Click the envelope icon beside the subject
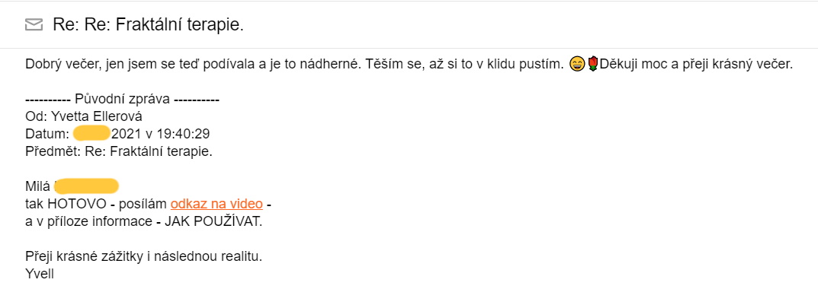818x305 pixels. (34, 24)
